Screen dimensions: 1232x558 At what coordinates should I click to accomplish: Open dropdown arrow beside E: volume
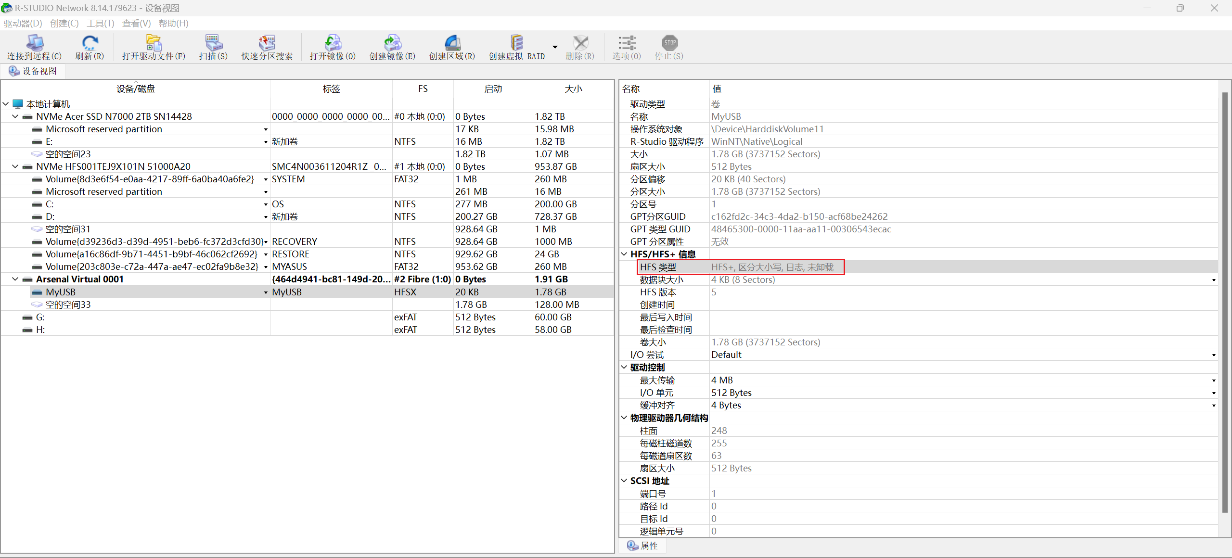click(x=266, y=142)
